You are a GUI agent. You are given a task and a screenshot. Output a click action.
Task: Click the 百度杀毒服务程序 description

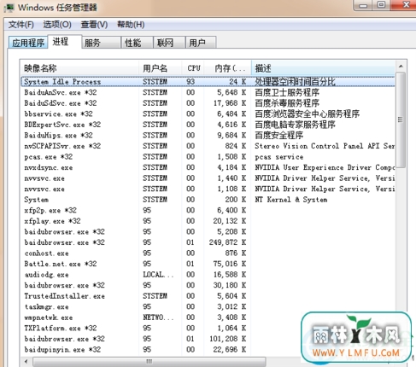287,103
